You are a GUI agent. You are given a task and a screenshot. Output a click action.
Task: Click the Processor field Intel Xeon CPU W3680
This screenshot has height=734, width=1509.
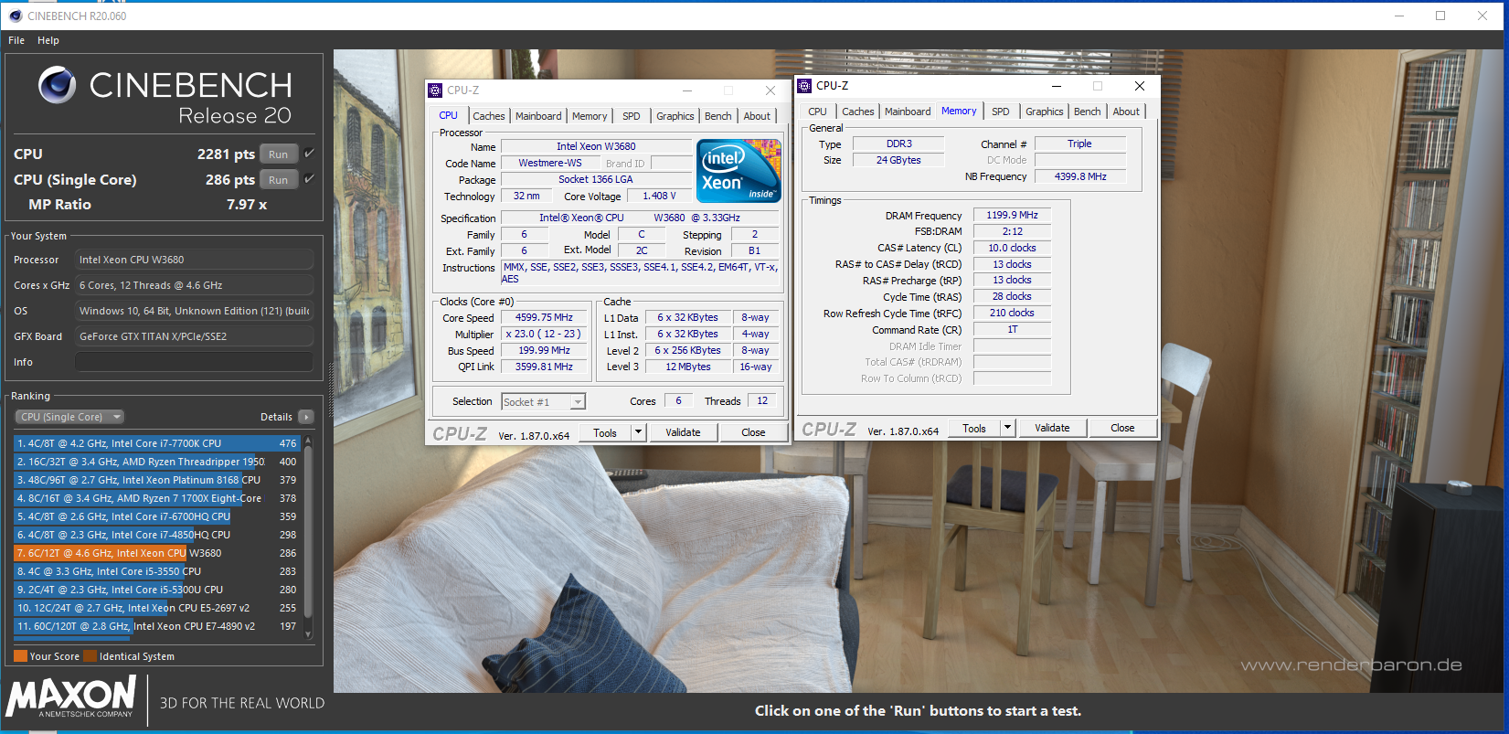(194, 260)
